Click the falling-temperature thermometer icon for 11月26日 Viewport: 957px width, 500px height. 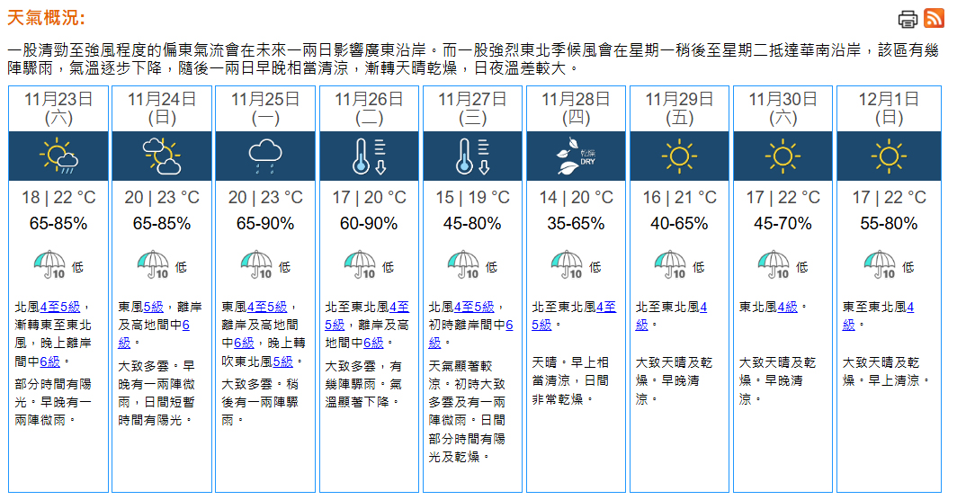[369, 156]
